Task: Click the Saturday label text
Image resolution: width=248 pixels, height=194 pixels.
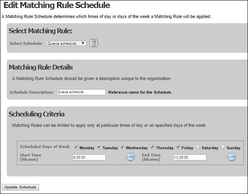Action: pos(210,148)
